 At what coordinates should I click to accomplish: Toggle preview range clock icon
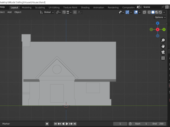[x=130, y=124]
